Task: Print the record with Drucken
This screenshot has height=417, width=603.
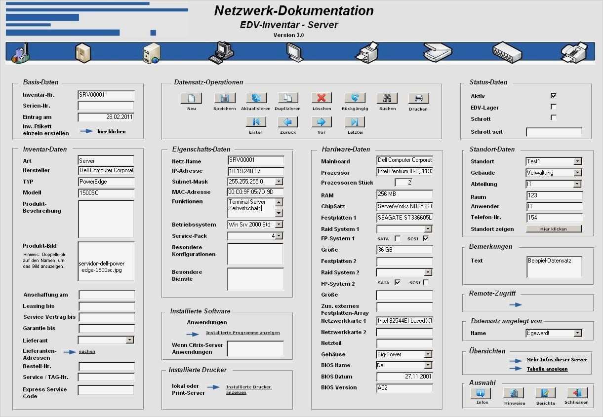Action: coord(418,98)
